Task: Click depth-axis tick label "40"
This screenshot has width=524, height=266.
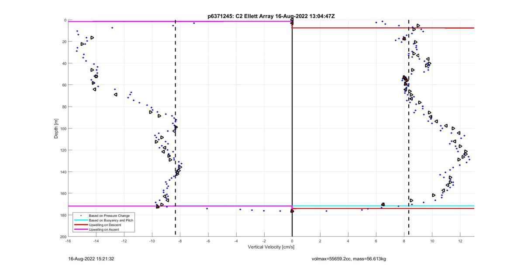Action: (x=64, y=64)
